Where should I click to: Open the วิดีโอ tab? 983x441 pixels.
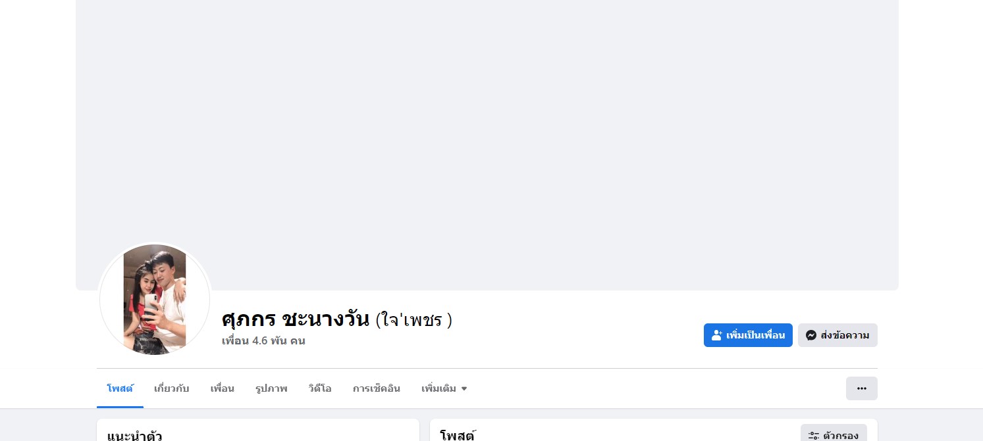tap(319, 388)
